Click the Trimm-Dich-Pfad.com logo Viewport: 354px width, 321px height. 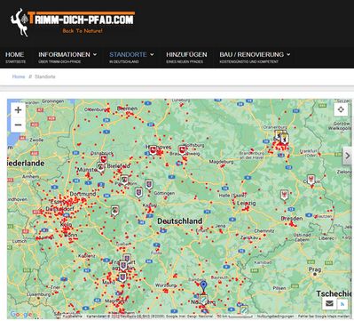click(73, 22)
